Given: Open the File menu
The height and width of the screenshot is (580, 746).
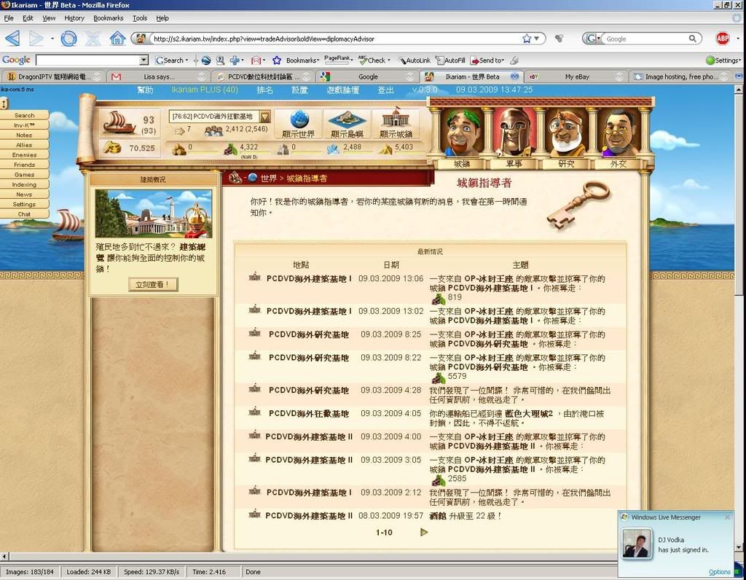Looking at the screenshot, I should (9, 18).
